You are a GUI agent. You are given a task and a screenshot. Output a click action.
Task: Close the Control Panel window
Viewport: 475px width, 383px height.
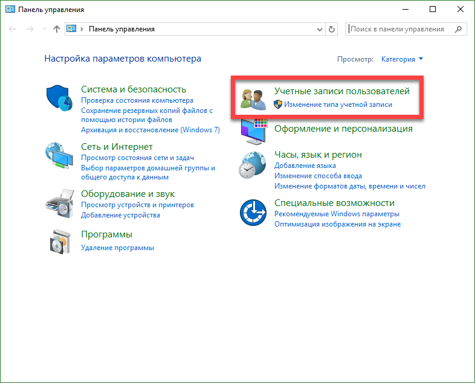[460, 10]
